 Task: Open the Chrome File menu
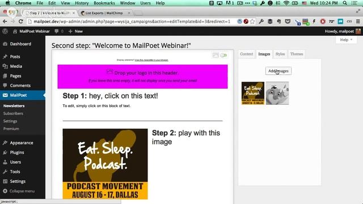pos(40,3)
